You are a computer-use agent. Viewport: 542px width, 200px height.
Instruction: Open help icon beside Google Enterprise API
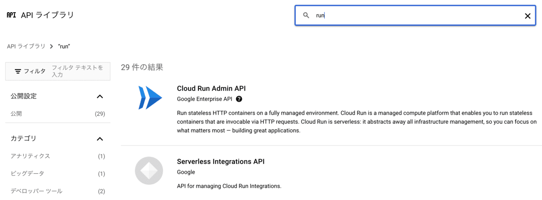point(239,99)
